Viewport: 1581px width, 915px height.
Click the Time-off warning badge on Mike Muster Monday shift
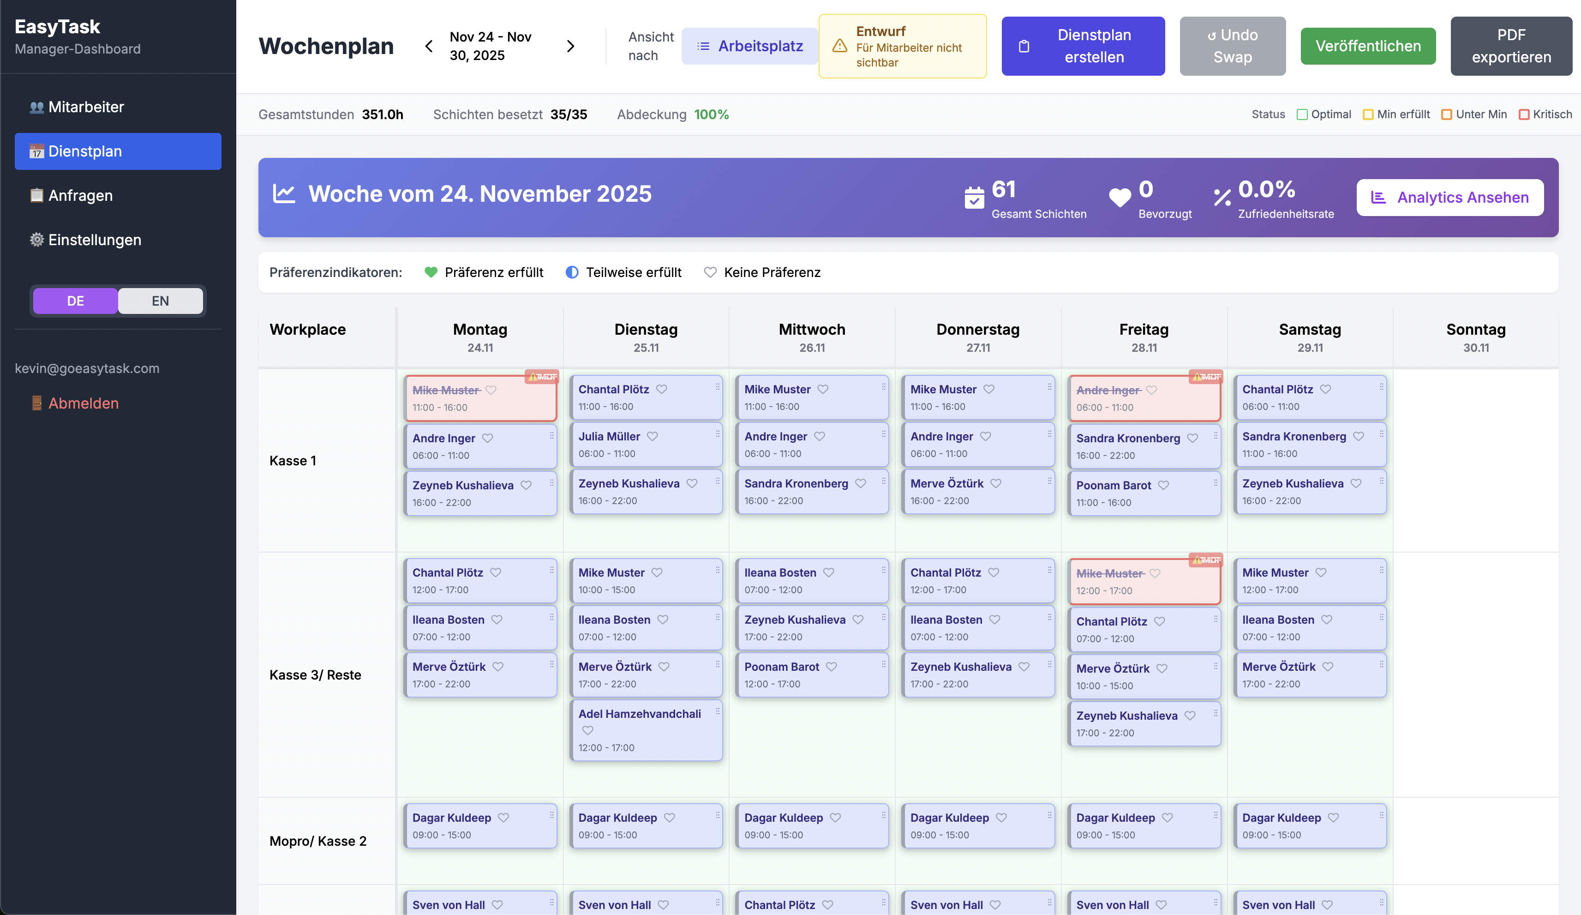coord(542,377)
